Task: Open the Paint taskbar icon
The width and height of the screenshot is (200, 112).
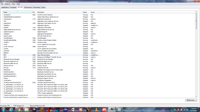Action: pos(119,110)
